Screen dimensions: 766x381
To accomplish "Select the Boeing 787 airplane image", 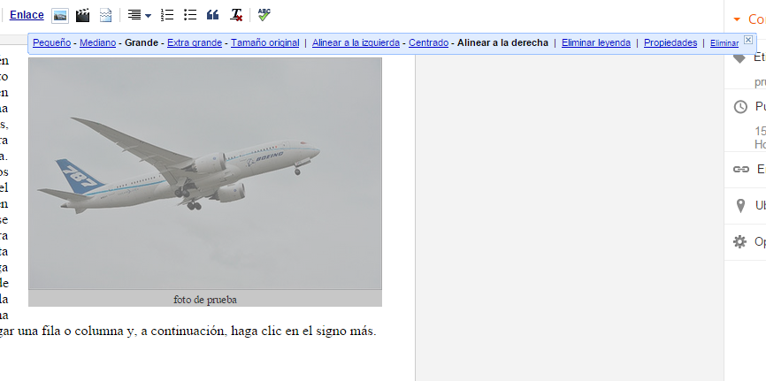I will [x=205, y=173].
